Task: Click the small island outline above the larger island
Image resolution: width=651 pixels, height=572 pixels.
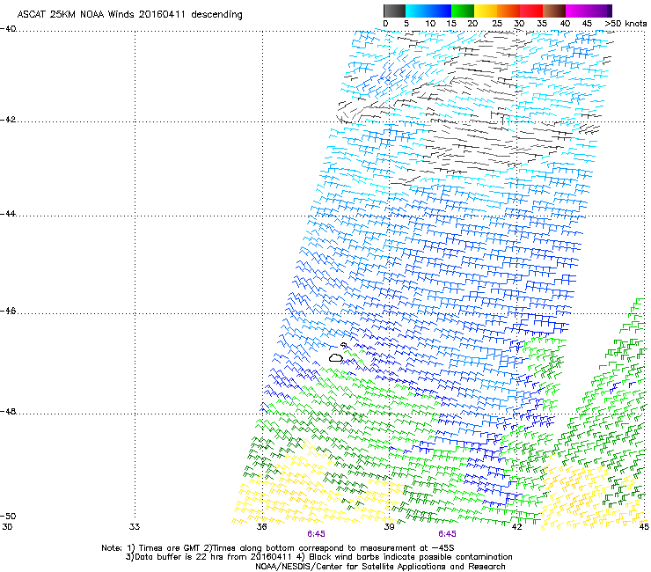Action: [x=343, y=345]
